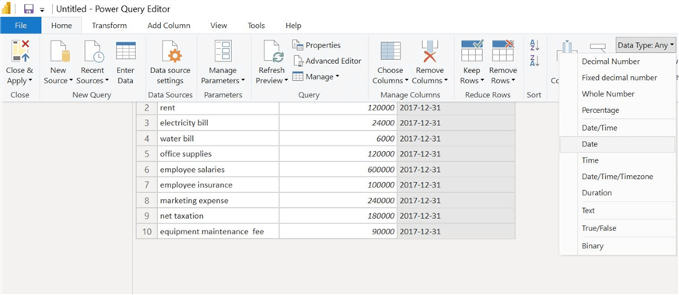Click the Manage Parameters icon
The width and height of the screenshot is (679, 295).
(223, 51)
